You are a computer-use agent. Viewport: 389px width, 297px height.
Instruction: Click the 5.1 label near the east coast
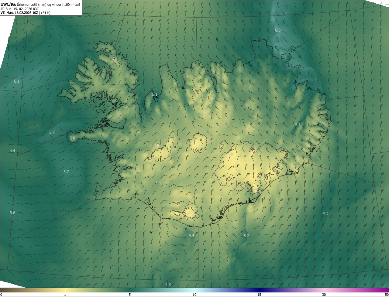(298, 125)
